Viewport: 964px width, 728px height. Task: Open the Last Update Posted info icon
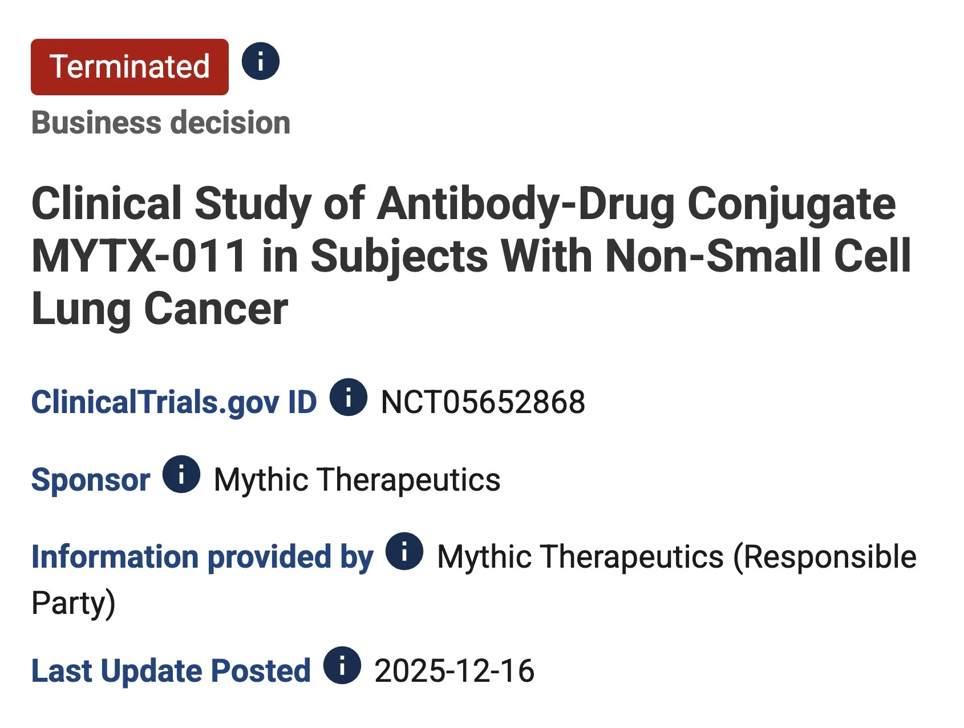(342, 665)
